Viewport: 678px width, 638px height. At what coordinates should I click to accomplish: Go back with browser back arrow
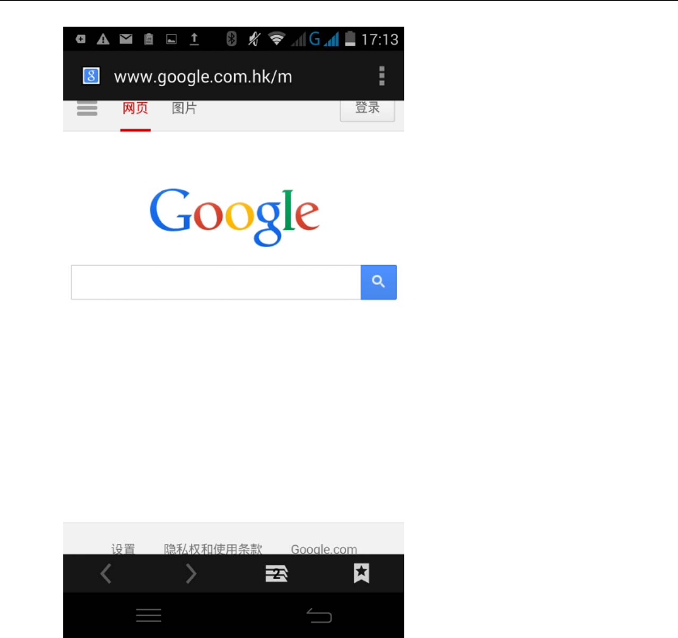pyautogui.click(x=106, y=573)
